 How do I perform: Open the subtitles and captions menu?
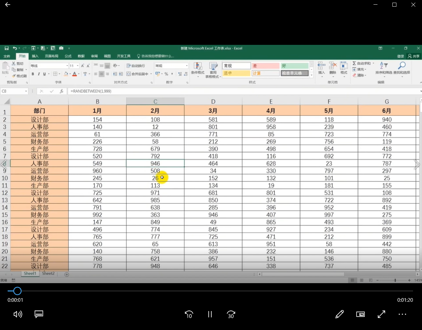(39, 314)
